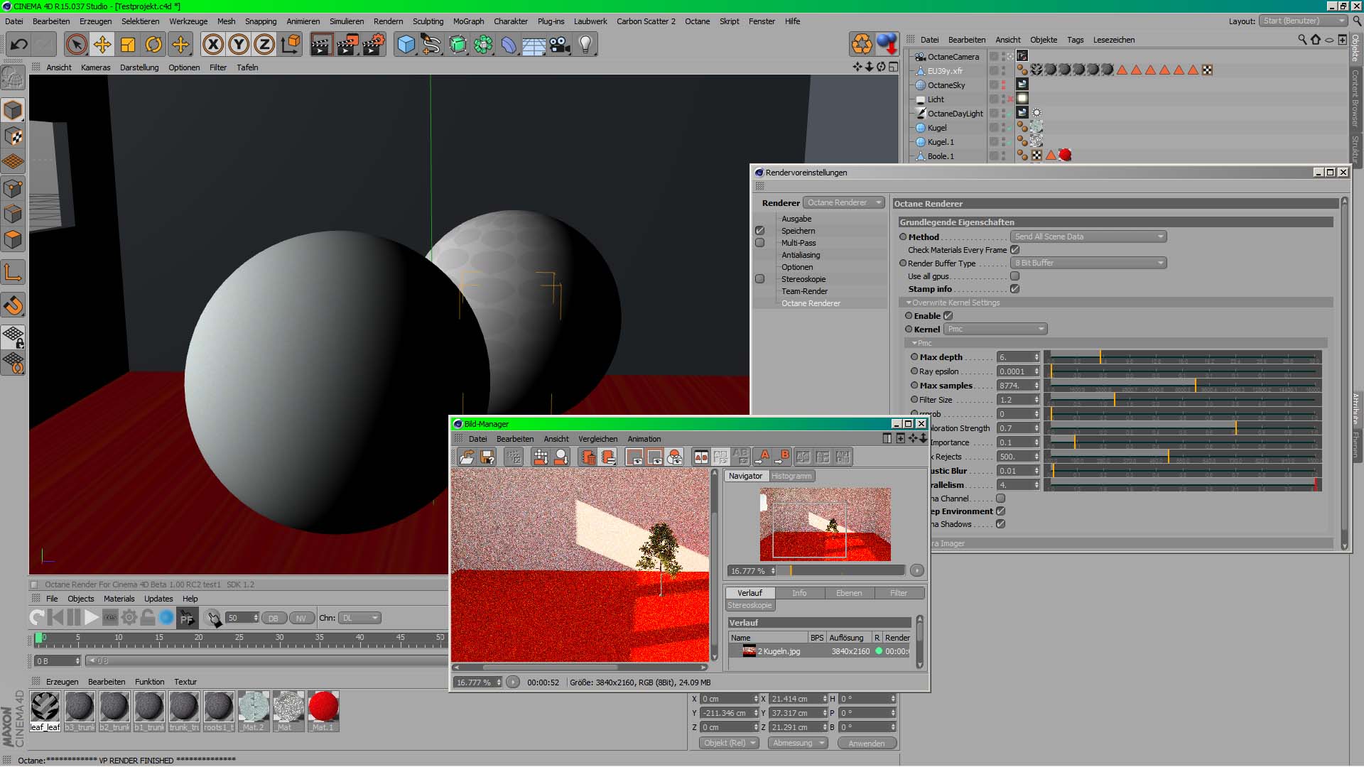This screenshot has width=1364, height=767.
Task: Select Antialiasing in render settings list
Action: click(x=801, y=255)
